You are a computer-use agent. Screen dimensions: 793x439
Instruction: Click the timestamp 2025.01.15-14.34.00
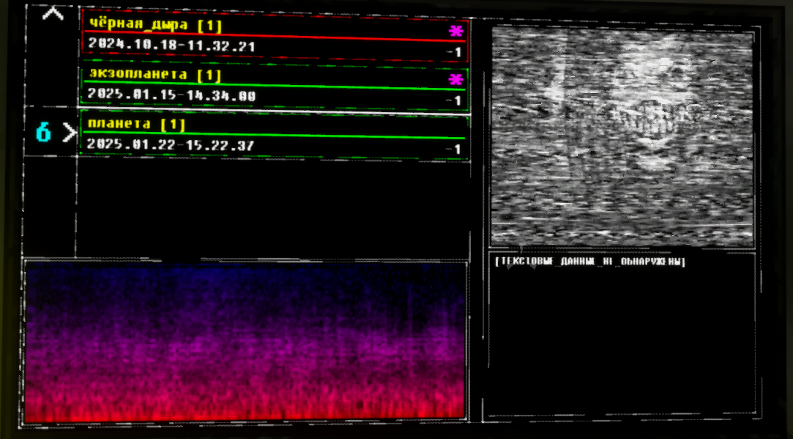coord(171,95)
